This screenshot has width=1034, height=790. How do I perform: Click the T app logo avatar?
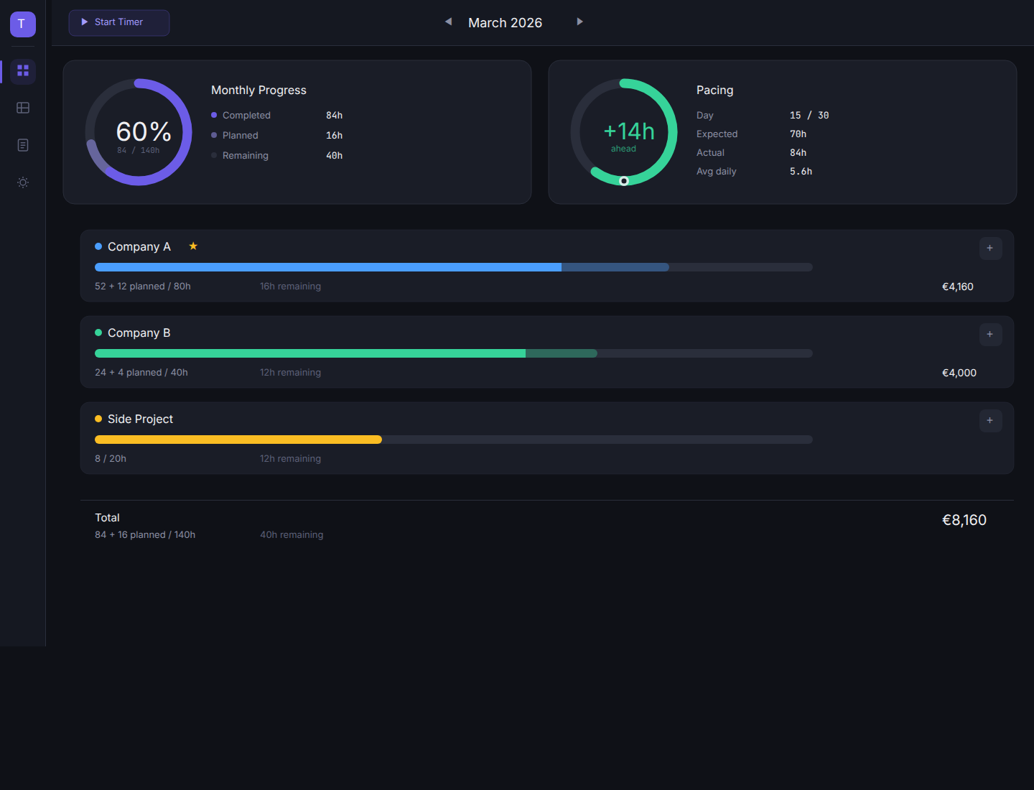click(22, 24)
